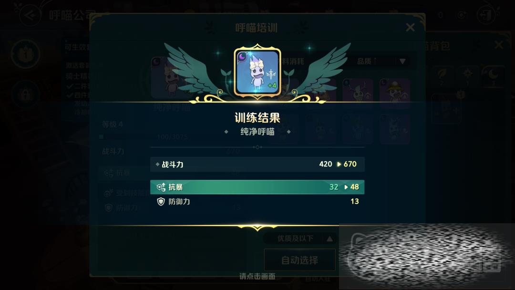Close the 呼喵培训 dialog
Screen dimensions: 515x290
410,27
